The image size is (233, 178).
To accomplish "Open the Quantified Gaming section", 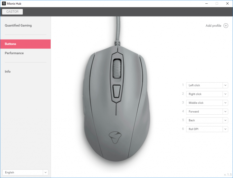I will pyautogui.click(x=18, y=25).
